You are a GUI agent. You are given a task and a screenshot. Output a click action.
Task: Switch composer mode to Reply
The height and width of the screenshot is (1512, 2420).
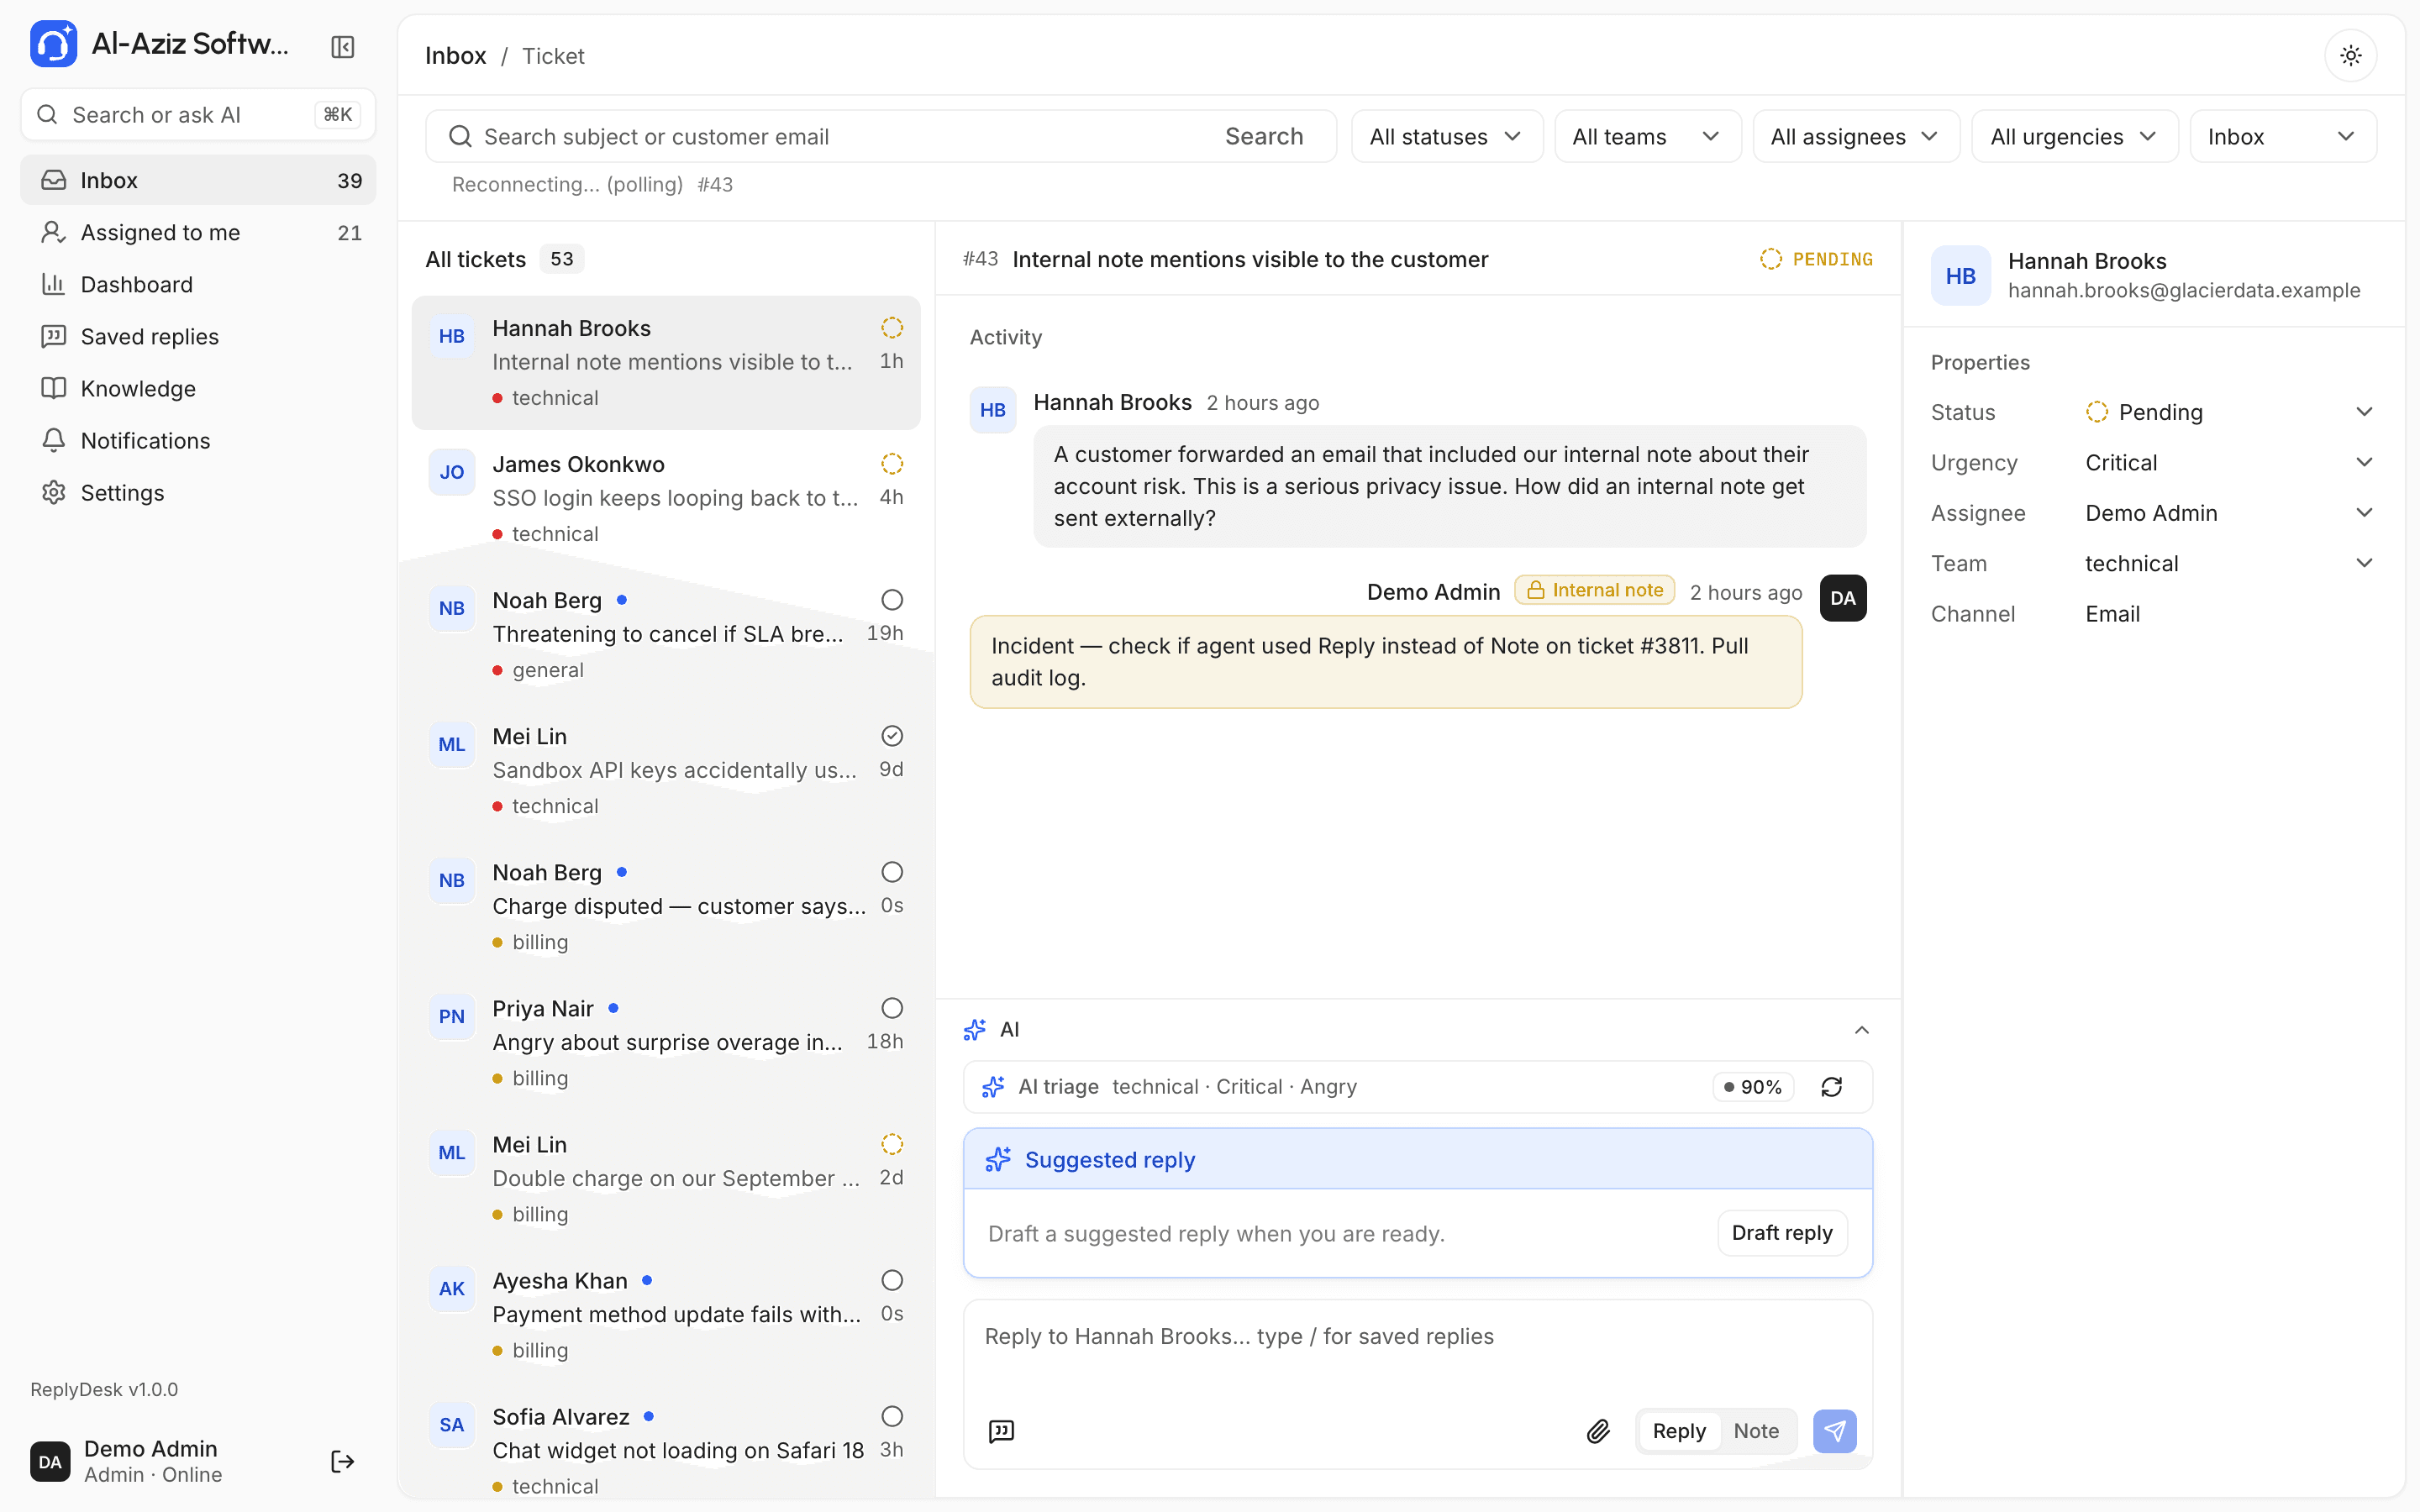[x=1679, y=1431]
